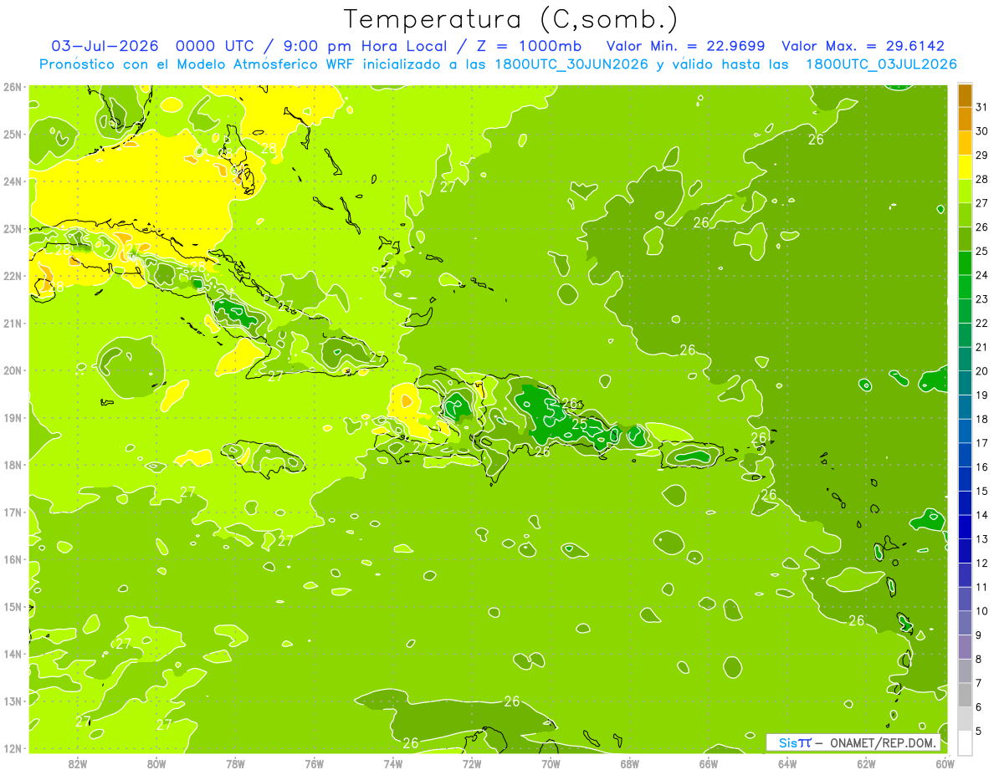Click the 19N latitude axis label
The image size is (1004, 775).
(x=13, y=417)
